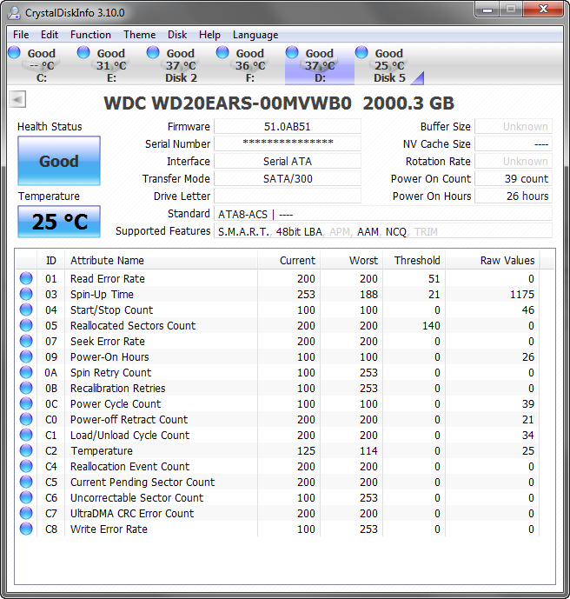Open the Language menu
The image size is (570, 599).
pos(255,35)
